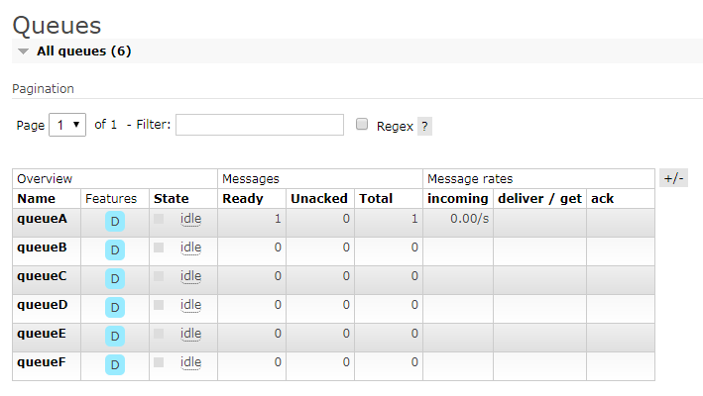
Task: Sort by the Total column header
Action: coord(376,199)
